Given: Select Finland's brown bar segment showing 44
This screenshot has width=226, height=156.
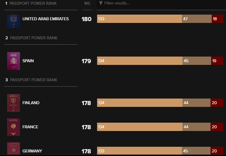Looking at the screenshot, I should [x=197, y=103].
